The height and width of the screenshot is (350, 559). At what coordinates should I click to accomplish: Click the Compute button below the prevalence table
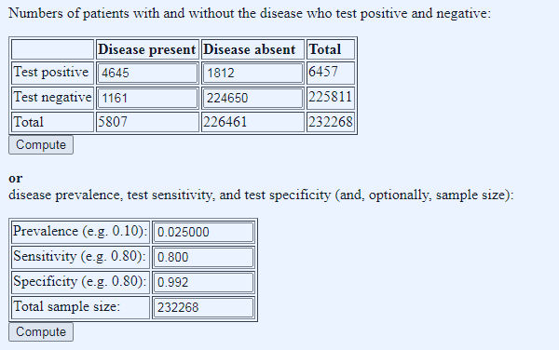[41, 331]
